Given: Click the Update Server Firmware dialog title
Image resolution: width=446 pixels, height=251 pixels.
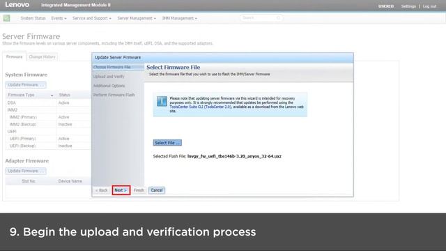Looking at the screenshot, I should coord(118,57).
